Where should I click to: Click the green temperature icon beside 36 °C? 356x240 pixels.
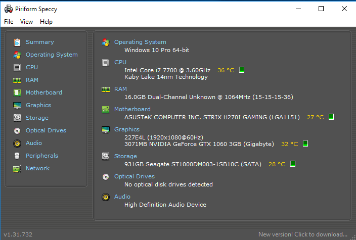click(x=242, y=70)
